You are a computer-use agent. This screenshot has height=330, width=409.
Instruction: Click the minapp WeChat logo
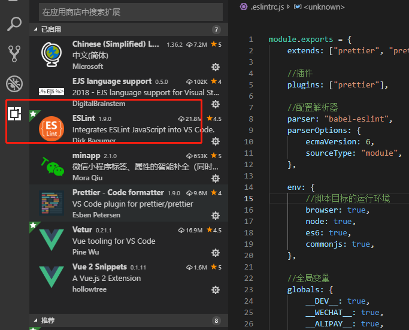tap(53, 166)
